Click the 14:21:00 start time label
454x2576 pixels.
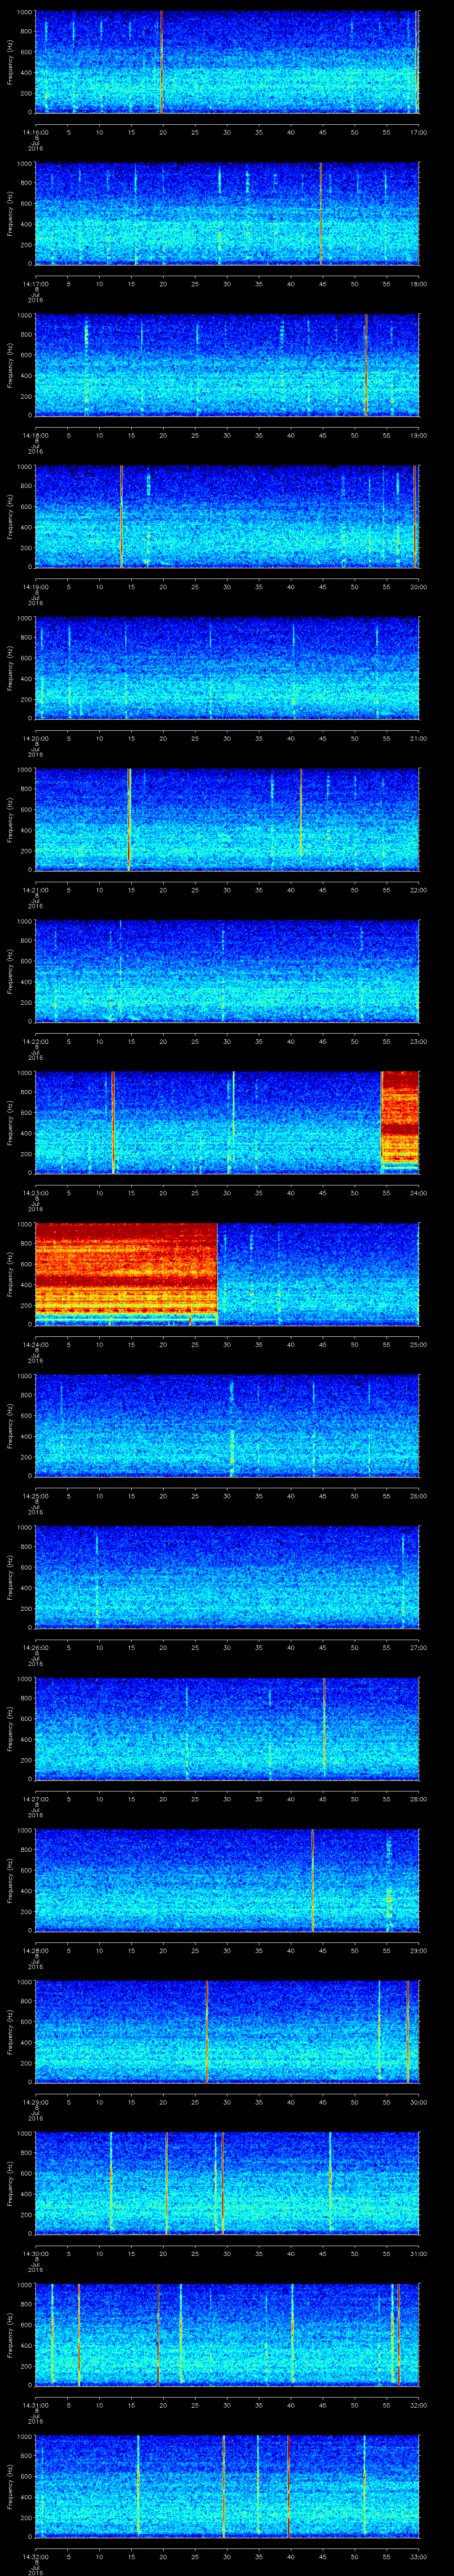coord(36,890)
